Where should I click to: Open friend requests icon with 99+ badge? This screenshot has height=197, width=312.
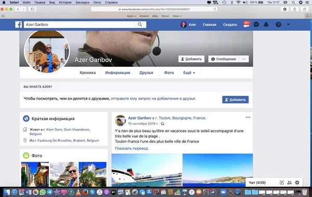[246, 24]
